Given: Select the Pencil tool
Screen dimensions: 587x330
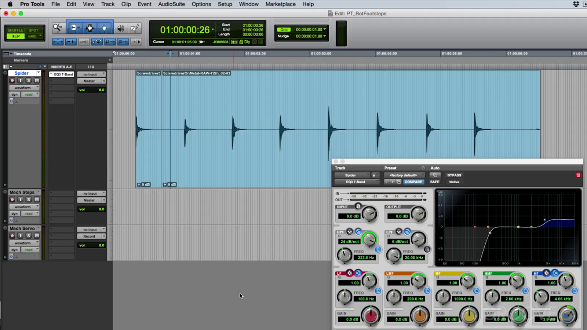Looking at the screenshot, I should [135, 28].
